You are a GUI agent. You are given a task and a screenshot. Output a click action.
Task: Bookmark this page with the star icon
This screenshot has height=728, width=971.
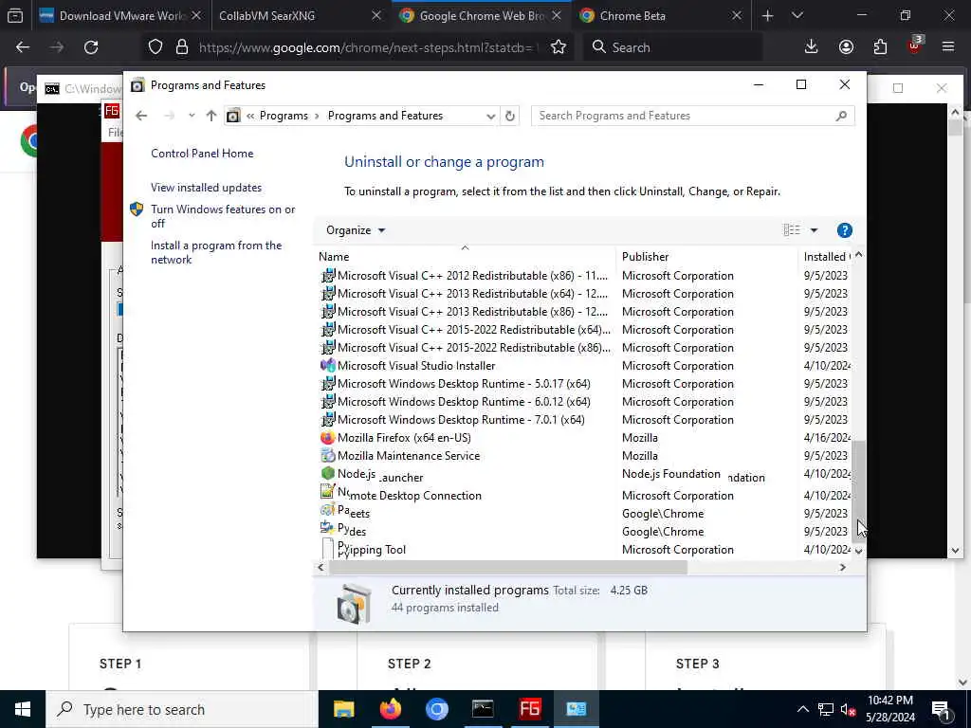[x=558, y=47]
